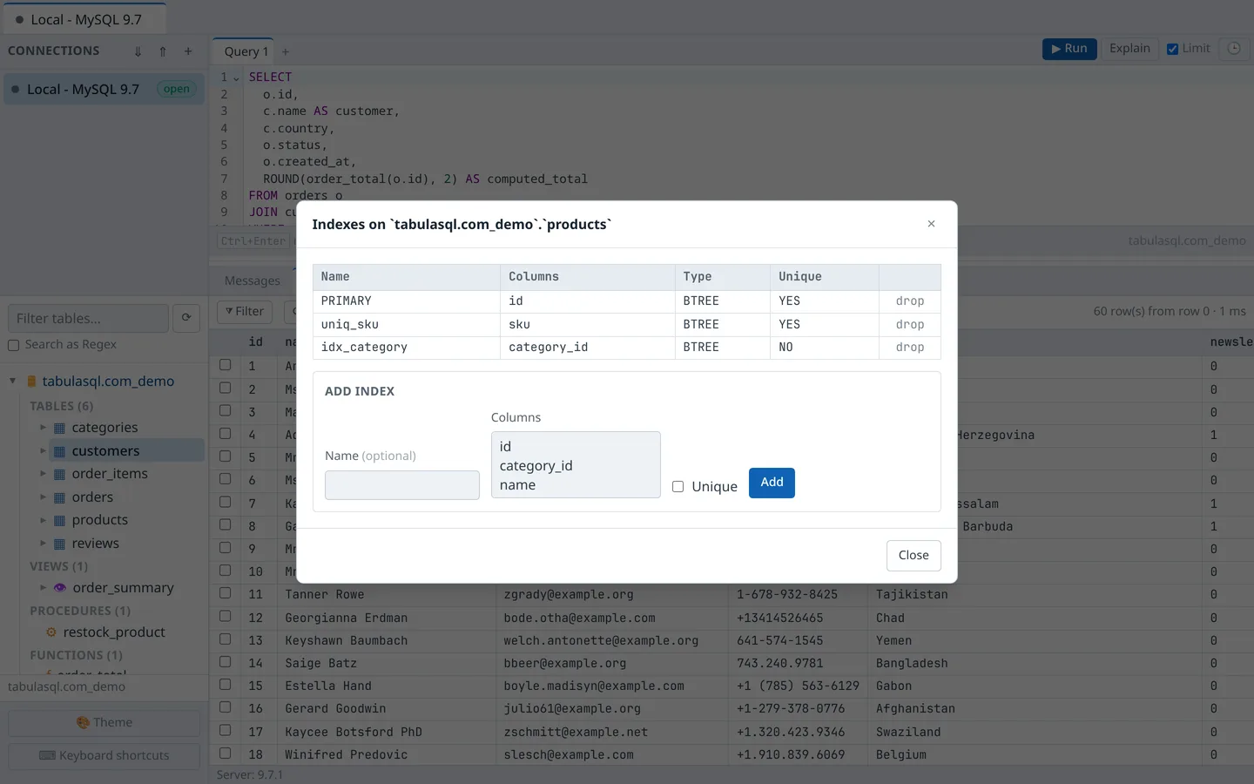Select the Local - MySQL 9.7 connection
Viewport: 1254px width, 784px height.
point(104,89)
